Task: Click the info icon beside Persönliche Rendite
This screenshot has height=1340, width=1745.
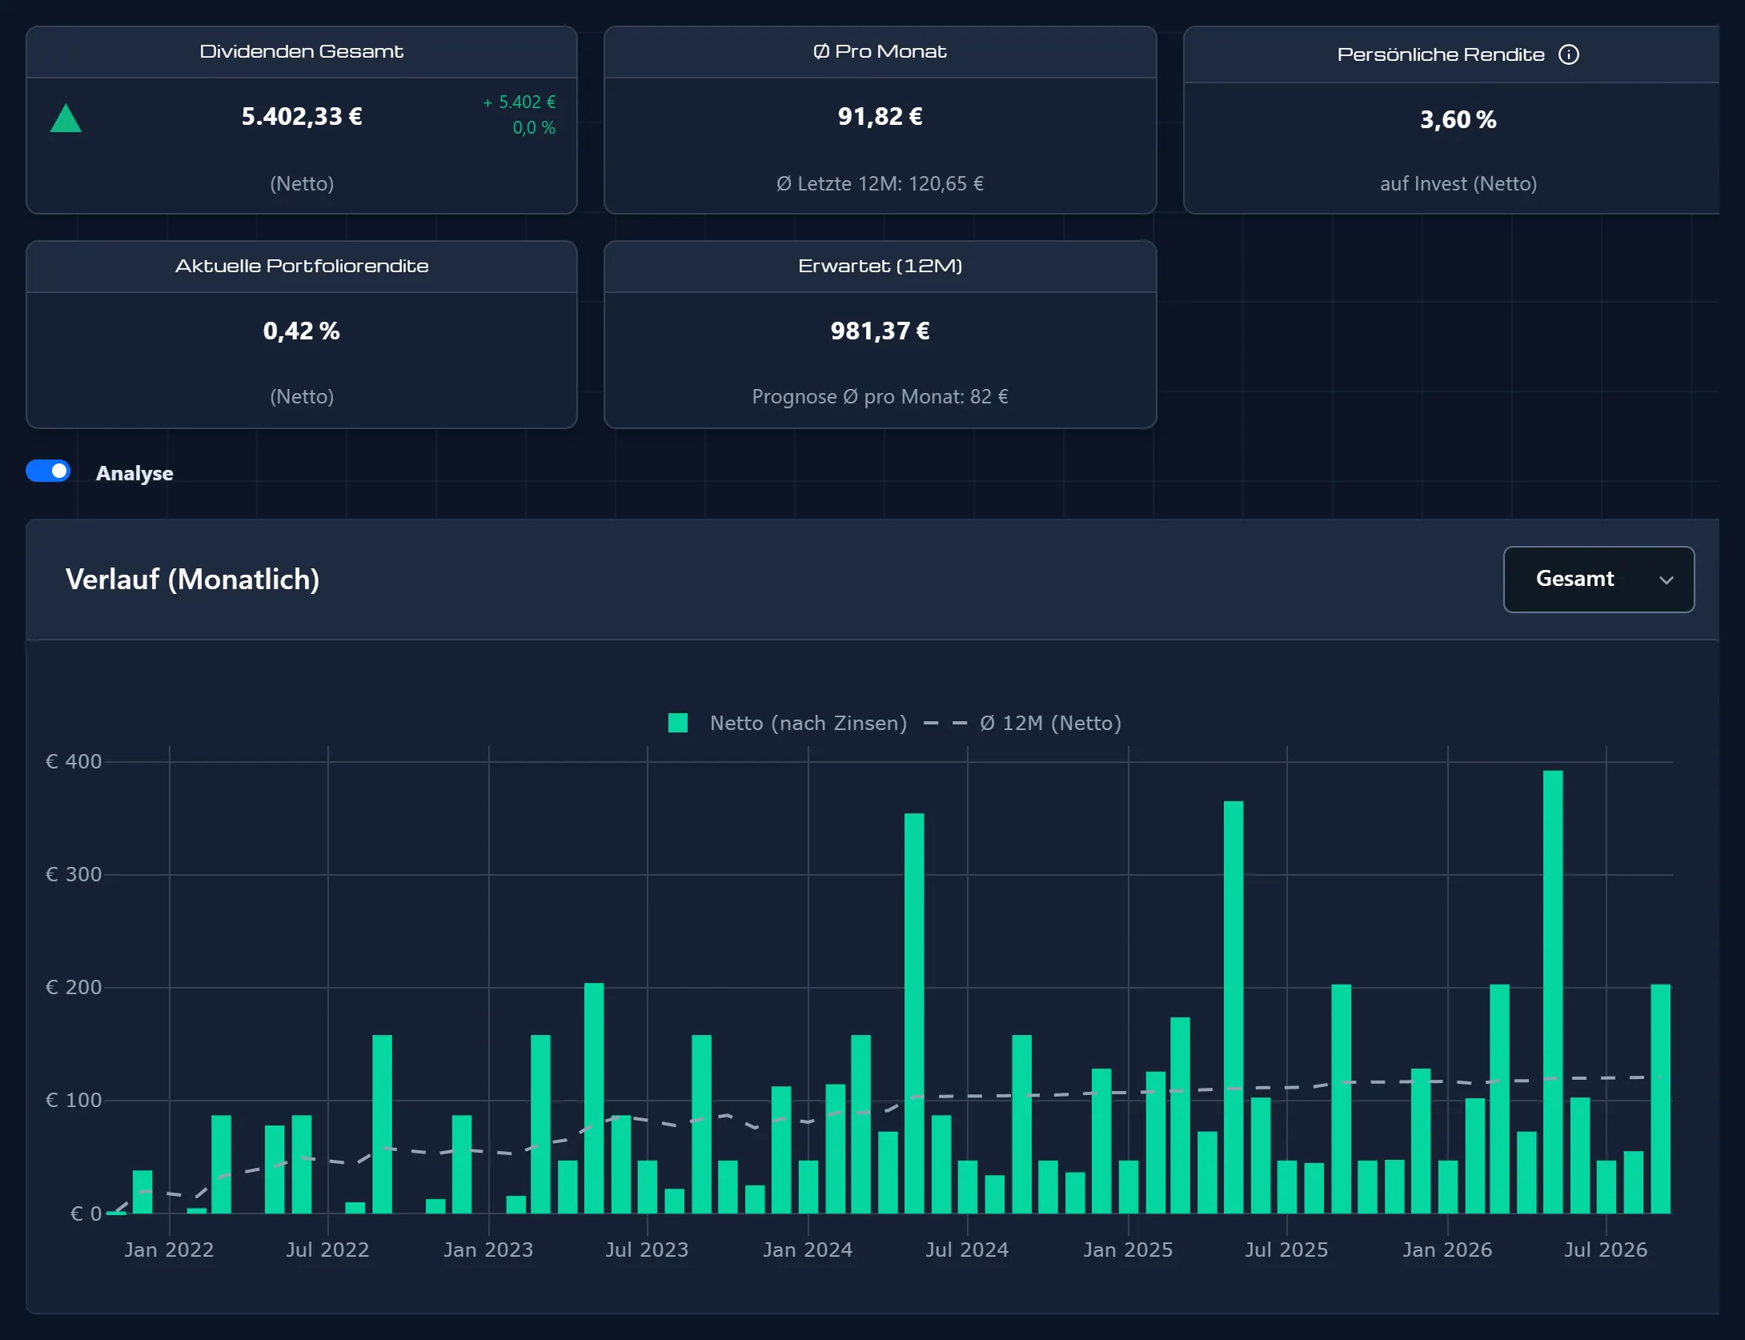Action: point(1568,54)
